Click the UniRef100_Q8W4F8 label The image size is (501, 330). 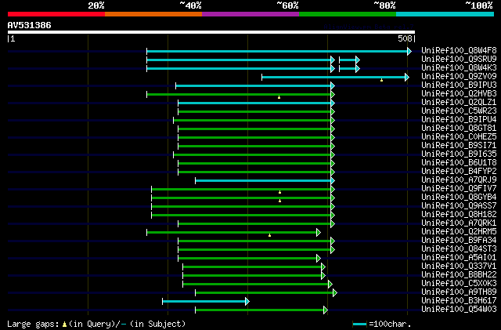pos(459,51)
